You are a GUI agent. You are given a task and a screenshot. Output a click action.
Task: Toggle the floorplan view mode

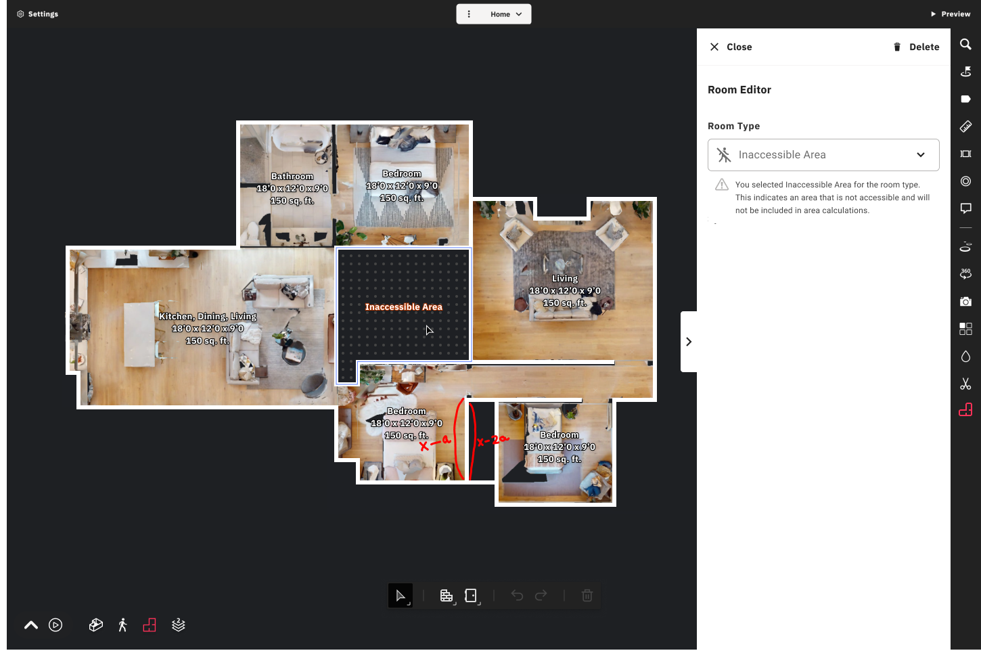[150, 625]
